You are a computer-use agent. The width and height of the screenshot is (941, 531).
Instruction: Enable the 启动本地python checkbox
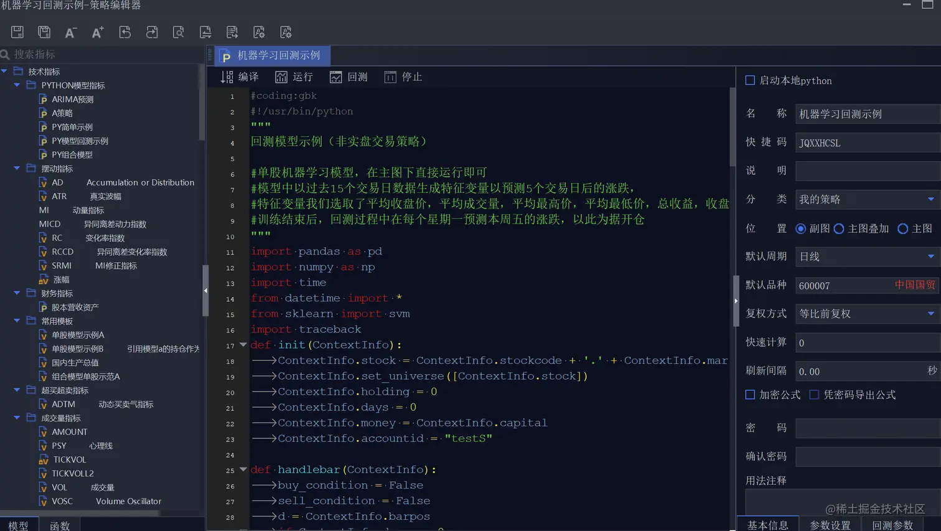(749, 80)
